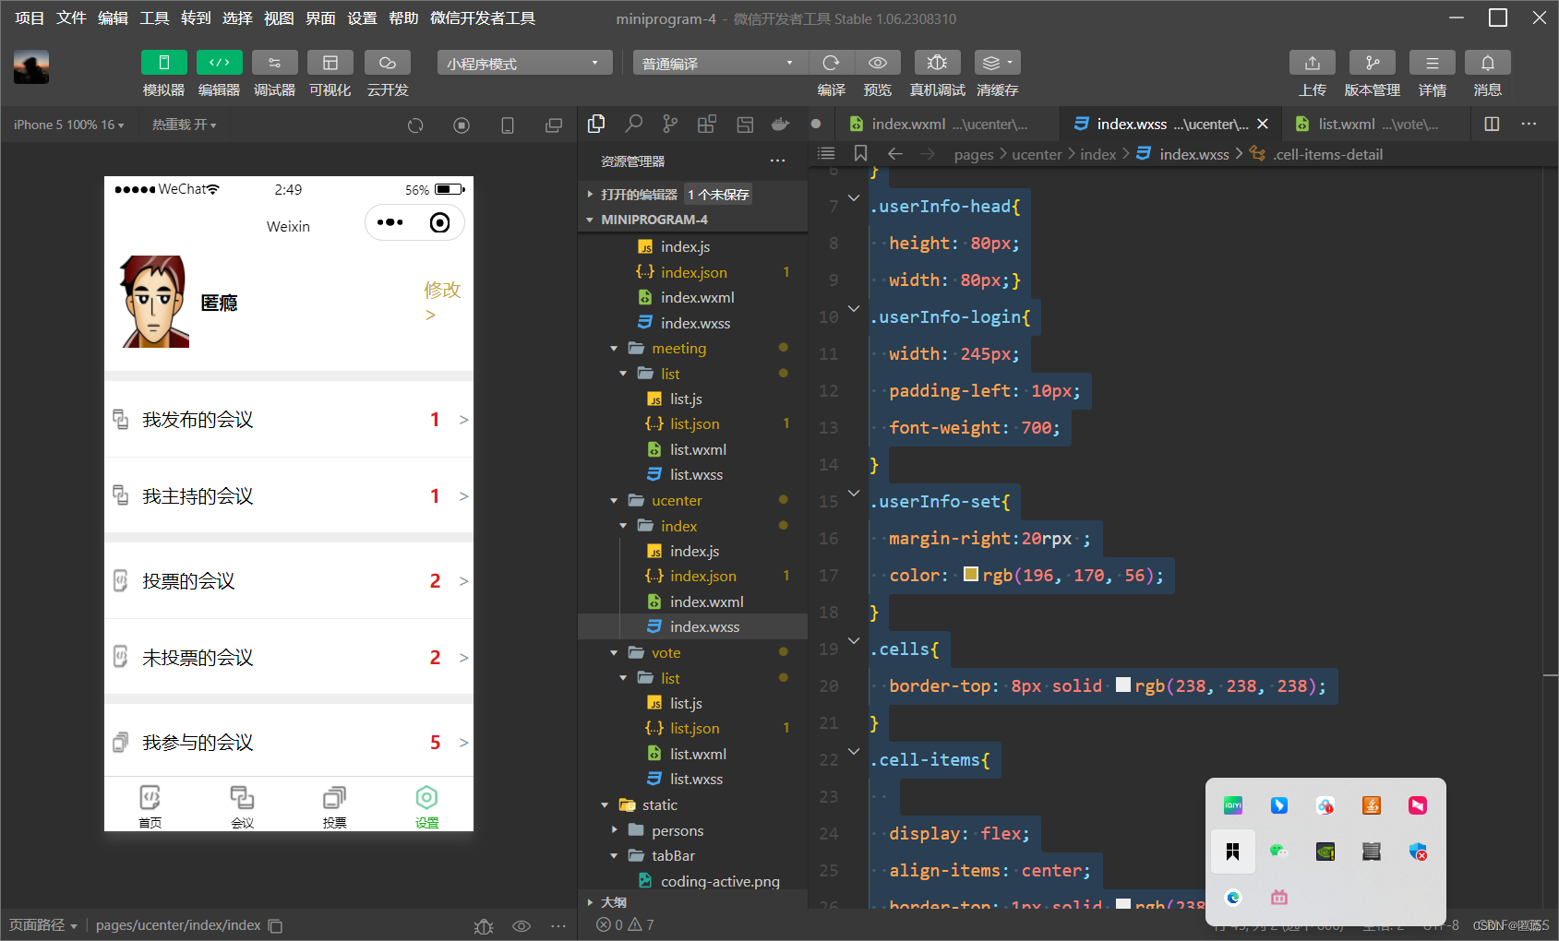Detach the simulator window
This screenshot has width=1559, height=941.
[x=554, y=125]
